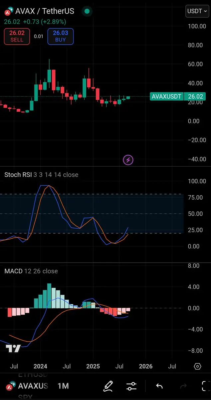Open the drawing tools pencil icon

pos(108,386)
